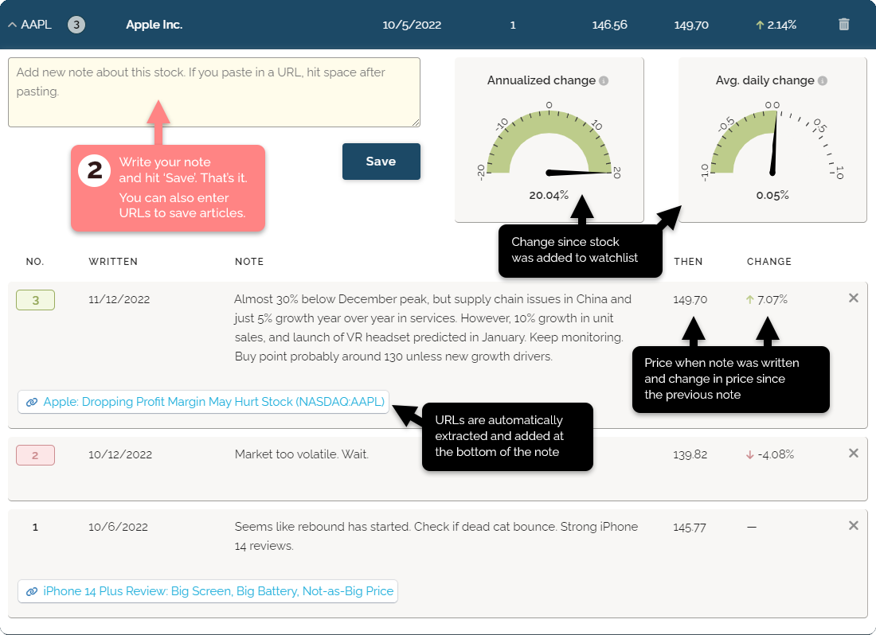Click the AAPL ticker symbol
The image size is (876, 635).
pyautogui.click(x=37, y=25)
